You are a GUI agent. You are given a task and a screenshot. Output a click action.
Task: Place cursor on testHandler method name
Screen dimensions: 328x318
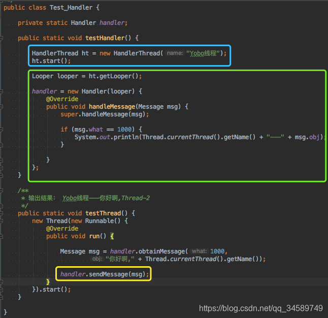point(105,38)
